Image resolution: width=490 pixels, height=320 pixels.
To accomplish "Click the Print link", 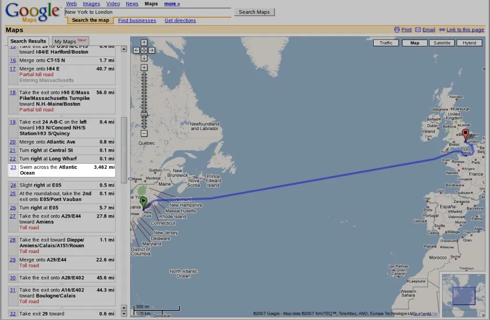I will pos(406,30).
